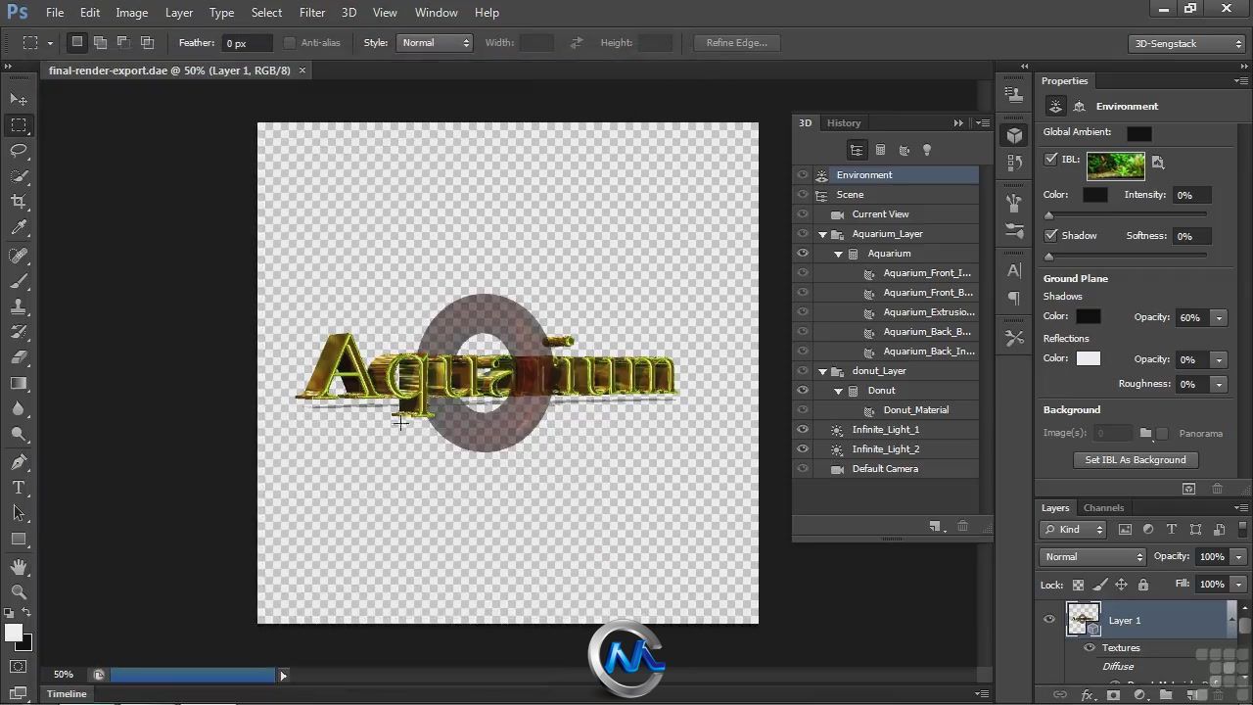Select the Zoom tool
The height and width of the screenshot is (705, 1253).
[x=19, y=592]
